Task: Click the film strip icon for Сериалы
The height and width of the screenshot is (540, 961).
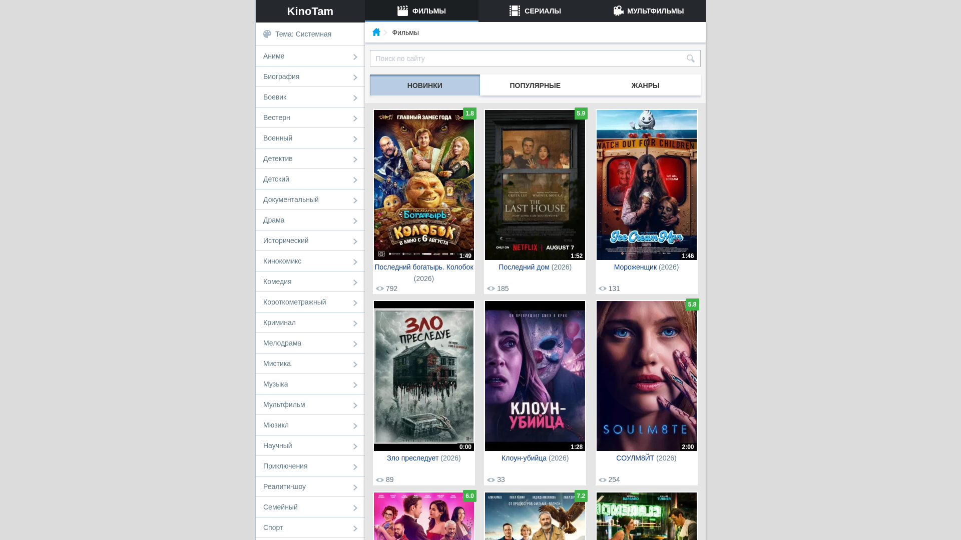Action: click(515, 10)
